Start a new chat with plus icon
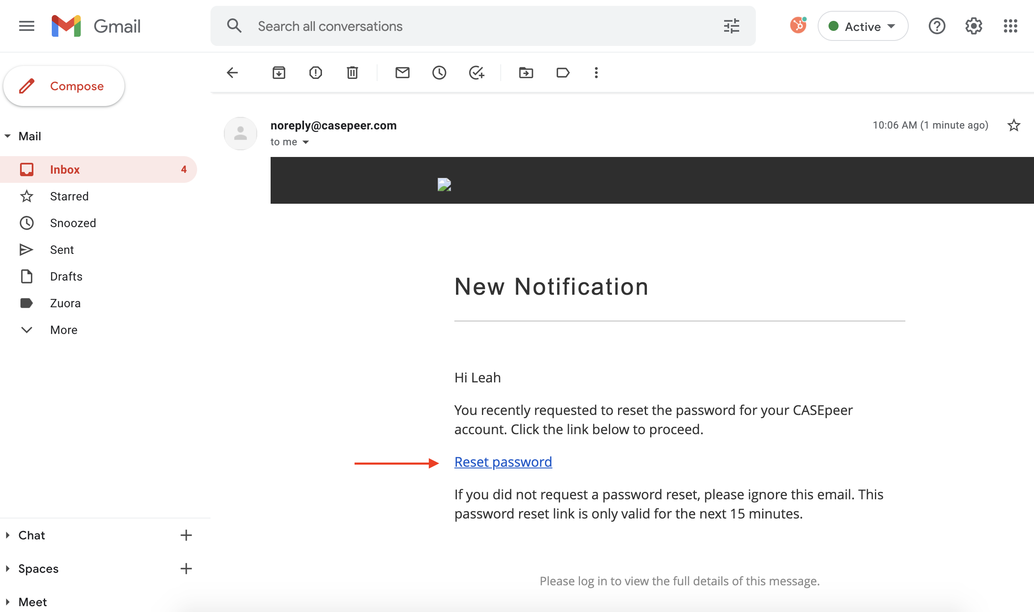Viewport: 1034px width, 612px height. coord(186,535)
